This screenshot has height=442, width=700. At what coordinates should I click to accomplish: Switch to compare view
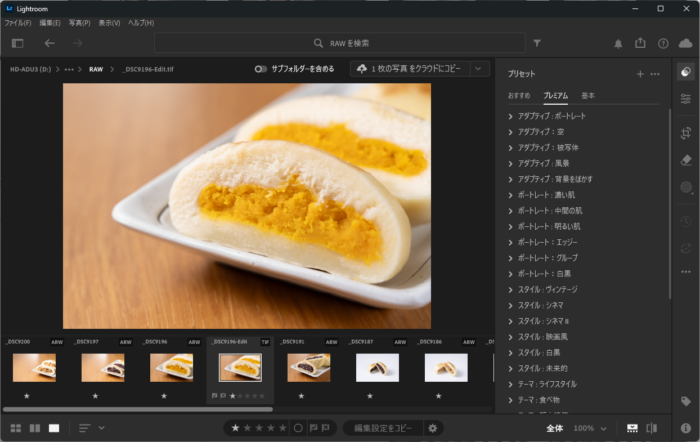[35, 428]
